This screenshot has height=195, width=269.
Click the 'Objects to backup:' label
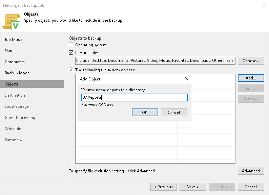(85, 38)
